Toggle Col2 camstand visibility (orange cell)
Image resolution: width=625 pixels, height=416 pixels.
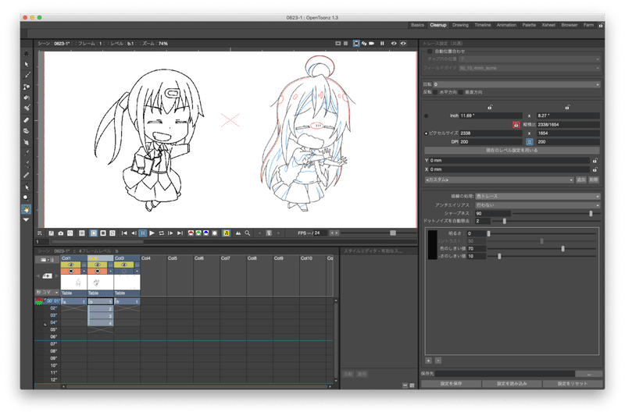click(97, 271)
